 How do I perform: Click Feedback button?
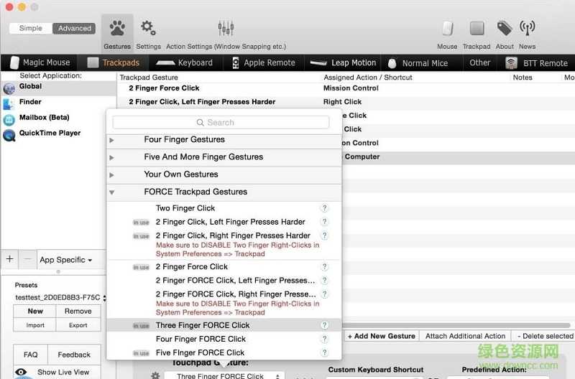[74, 355]
